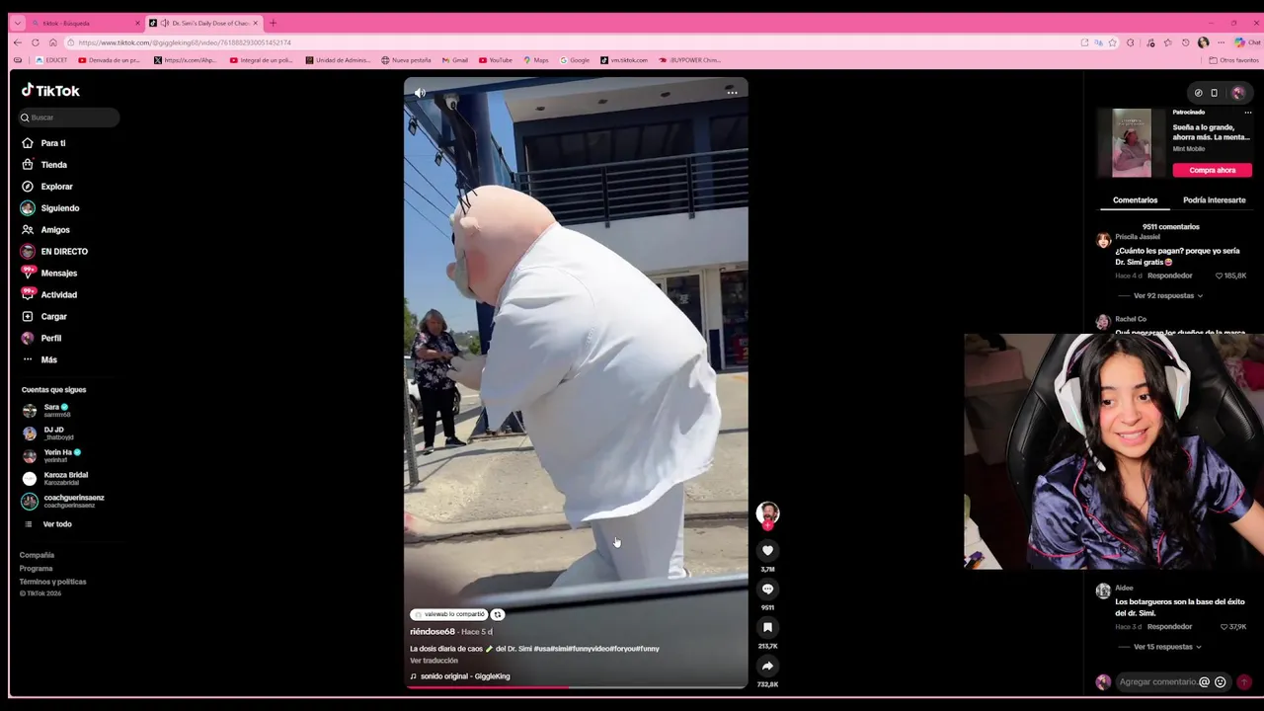Go back in browser history
Screen dimensions: 1264x711
(x=17, y=42)
